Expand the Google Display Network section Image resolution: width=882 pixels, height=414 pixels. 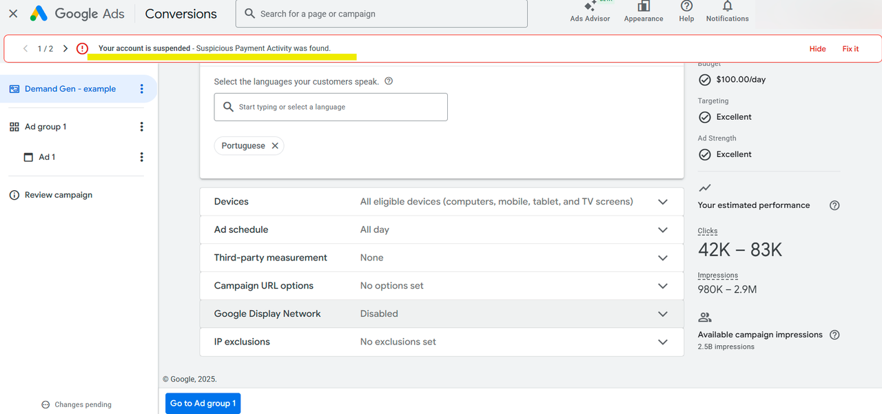[x=663, y=314]
